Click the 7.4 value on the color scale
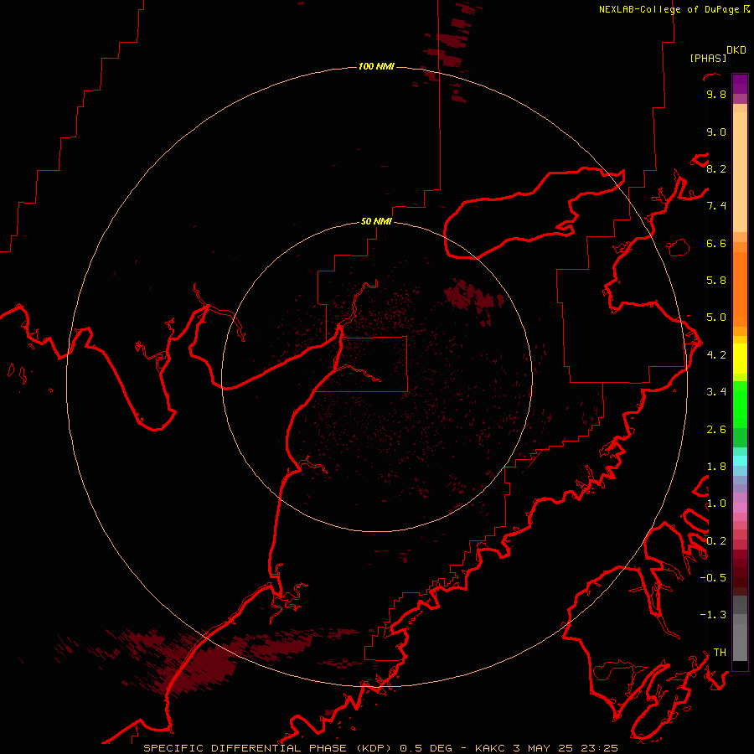The width and height of the screenshot is (754, 754). pos(716,206)
